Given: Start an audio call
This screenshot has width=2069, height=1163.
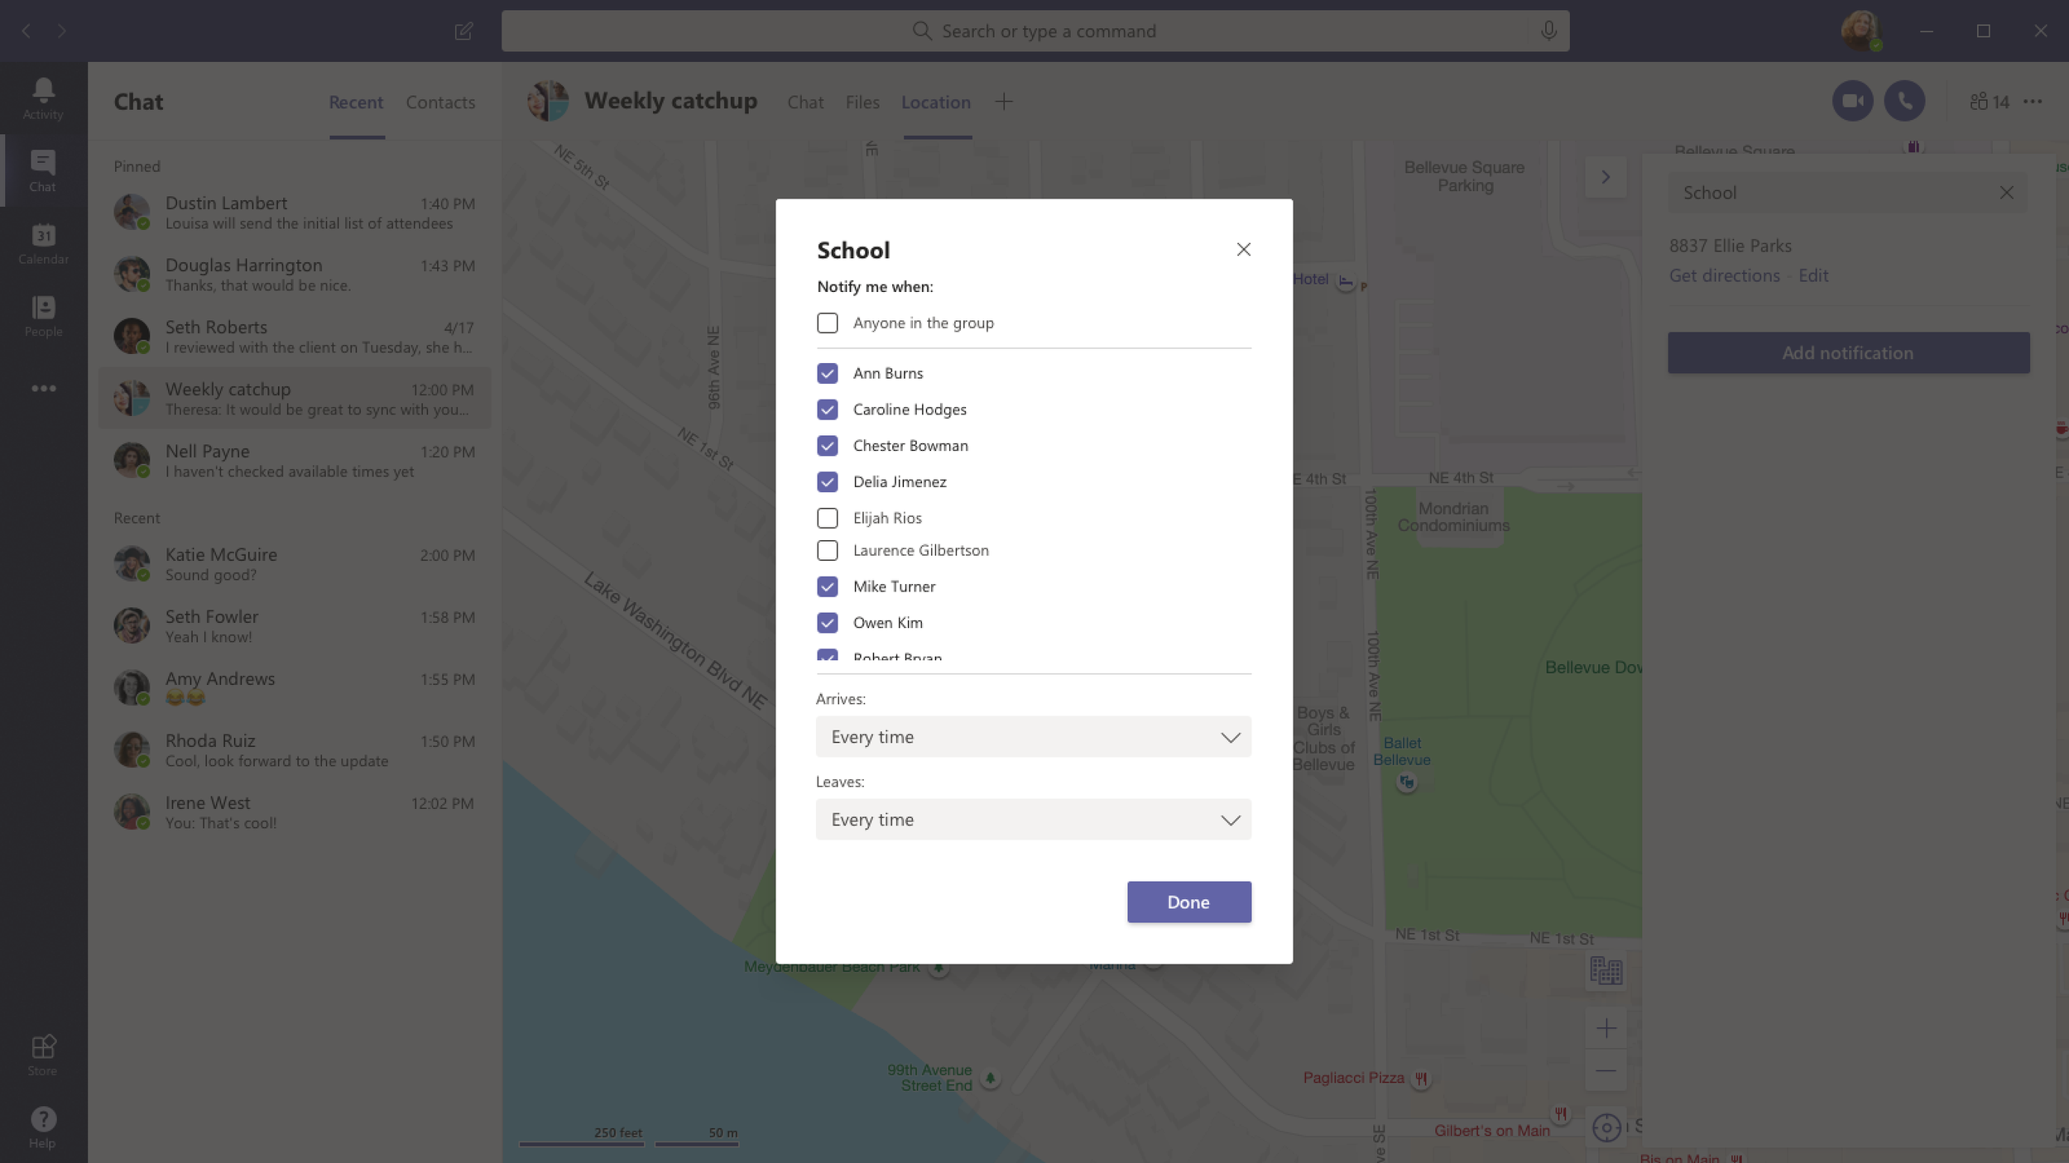Looking at the screenshot, I should 1904,101.
